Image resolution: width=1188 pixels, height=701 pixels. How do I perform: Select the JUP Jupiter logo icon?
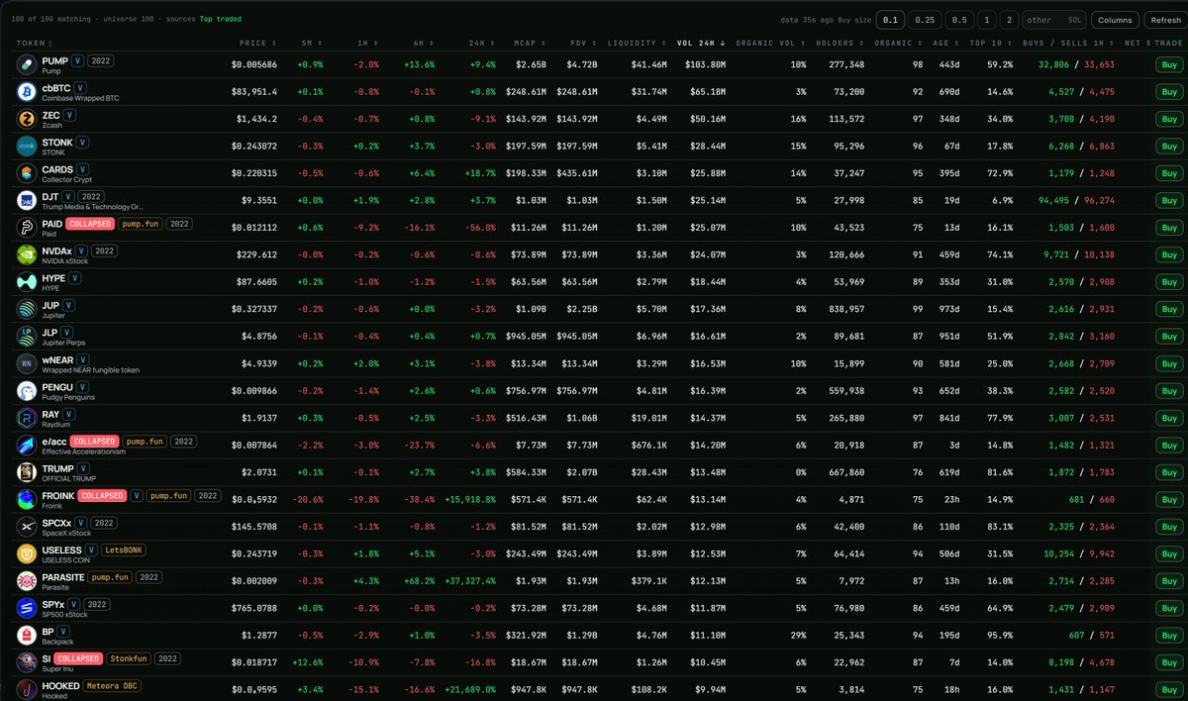point(27,309)
